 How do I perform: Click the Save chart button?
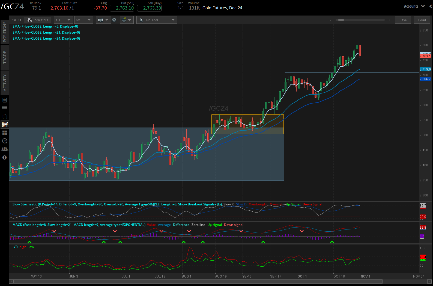click(x=403, y=20)
